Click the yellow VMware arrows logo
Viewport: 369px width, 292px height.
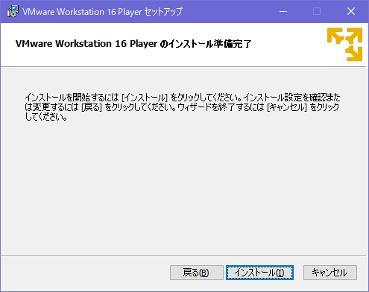coord(344,44)
